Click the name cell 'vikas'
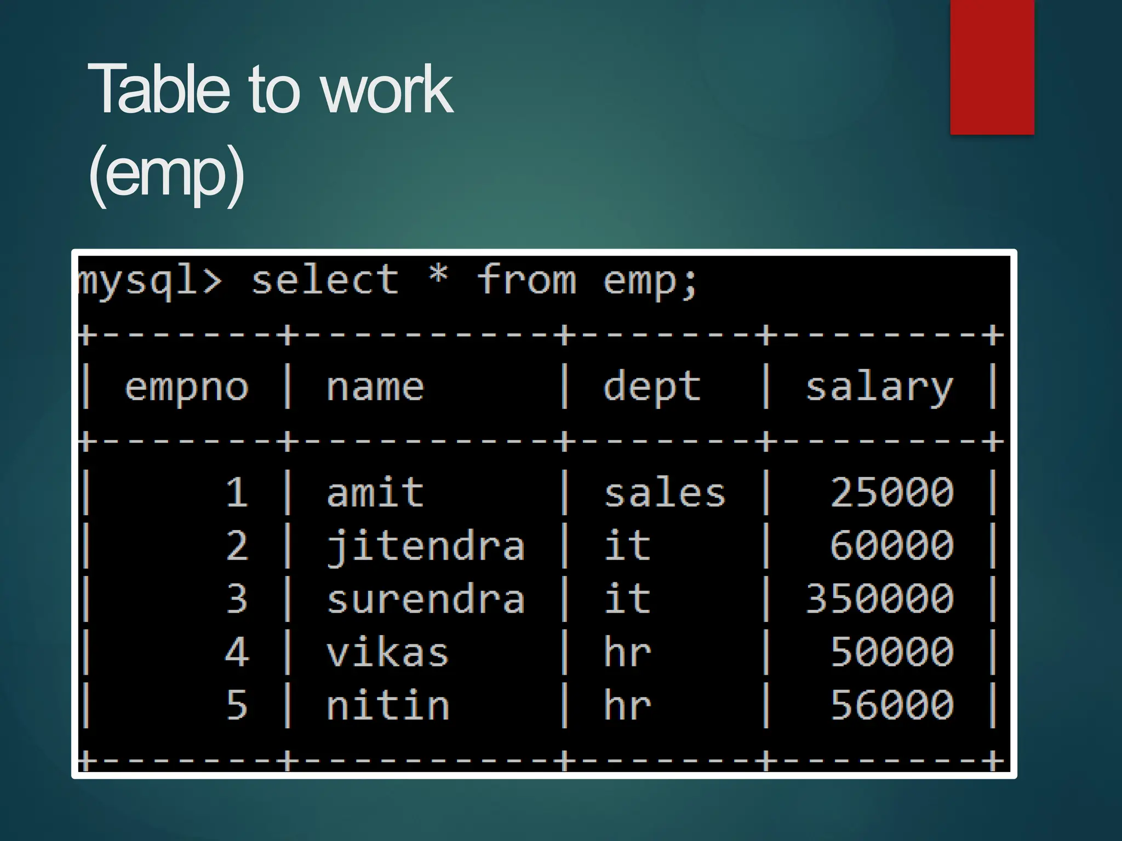Screen dimensions: 1122x841 pos(388,652)
